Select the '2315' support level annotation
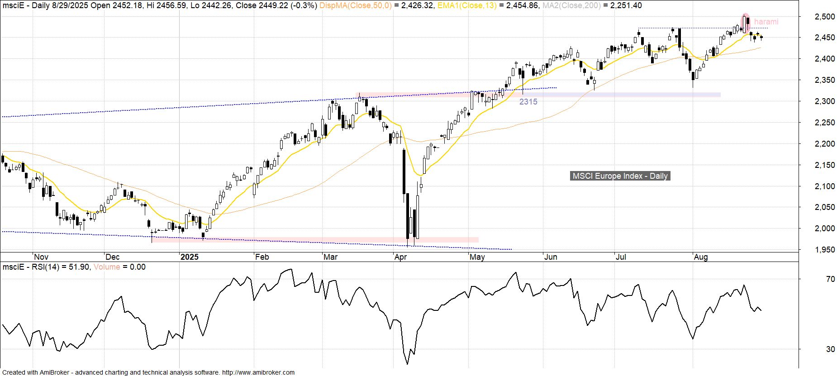The image size is (837, 376). coord(528,102)
